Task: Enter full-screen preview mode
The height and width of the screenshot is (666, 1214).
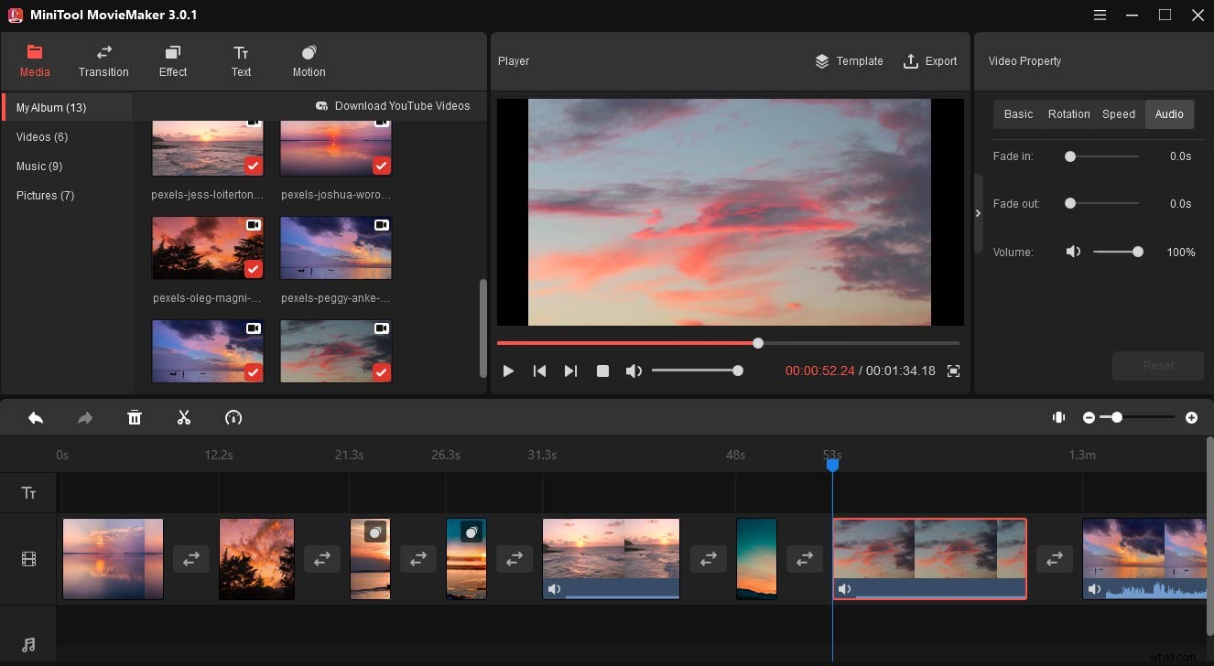Action: pos(953,371)
